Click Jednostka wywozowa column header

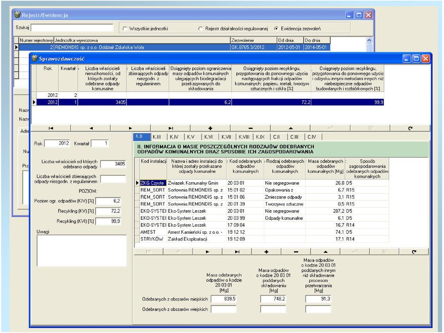(142, 40)
